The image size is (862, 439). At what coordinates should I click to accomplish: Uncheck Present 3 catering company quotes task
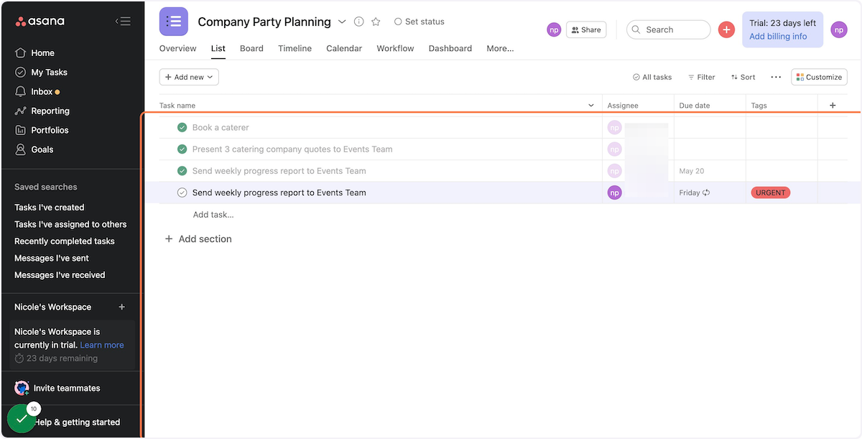click(182, 149)
